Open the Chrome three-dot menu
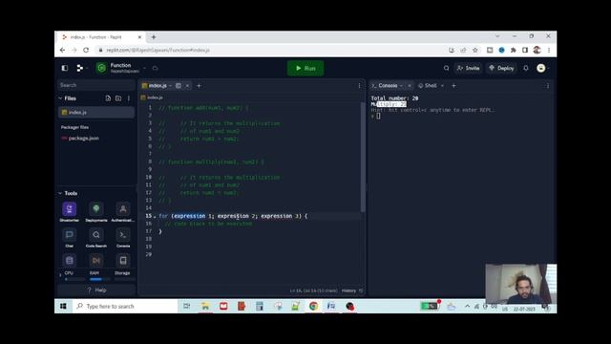611x344 pixels. pyautogui.click(x=549, y=50)
